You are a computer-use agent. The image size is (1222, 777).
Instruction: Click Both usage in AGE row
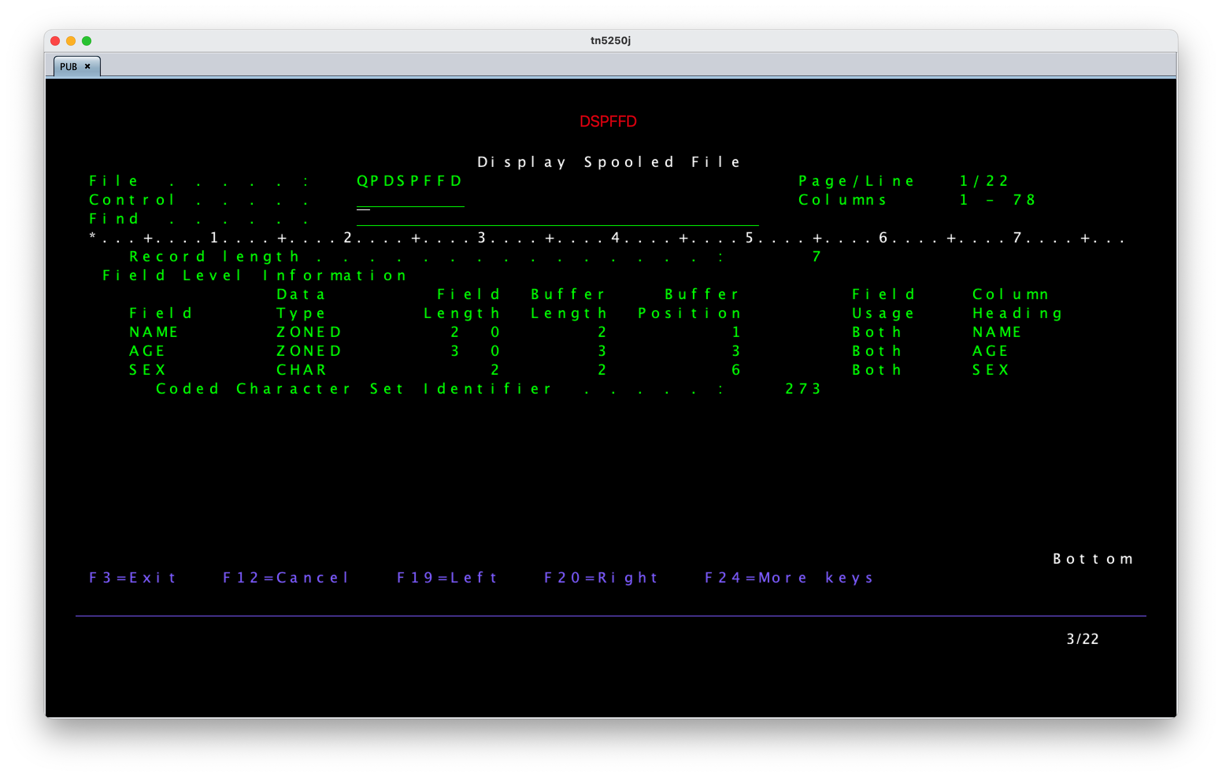(x=877, y=351)
